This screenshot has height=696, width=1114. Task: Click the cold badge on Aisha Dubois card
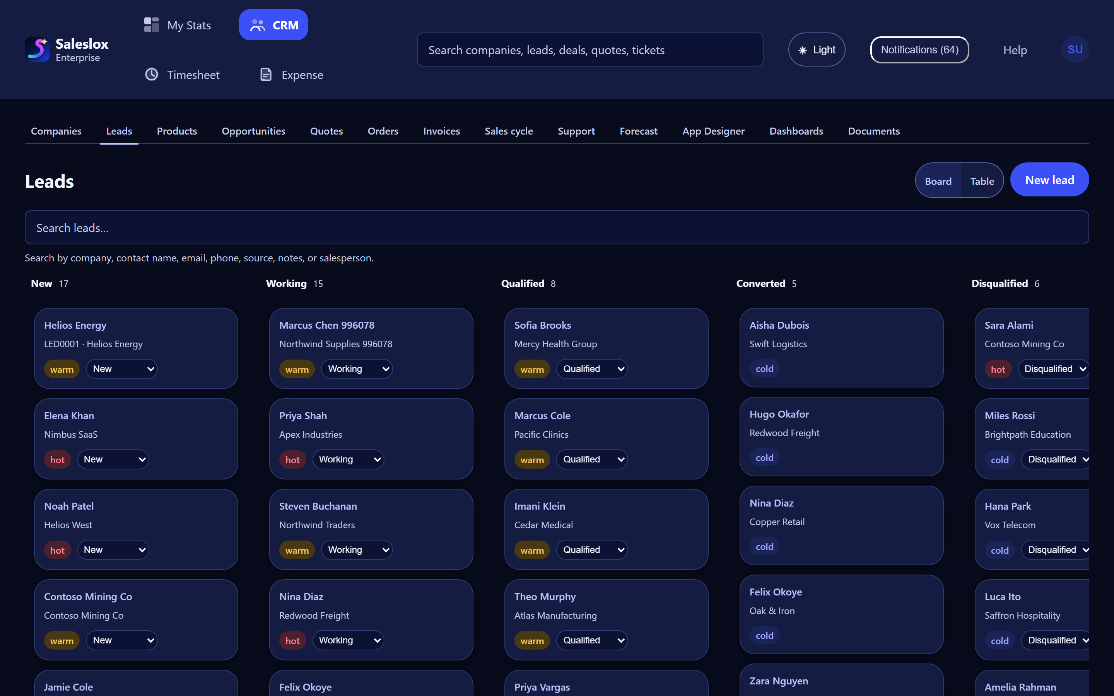[x=764, y=369]
